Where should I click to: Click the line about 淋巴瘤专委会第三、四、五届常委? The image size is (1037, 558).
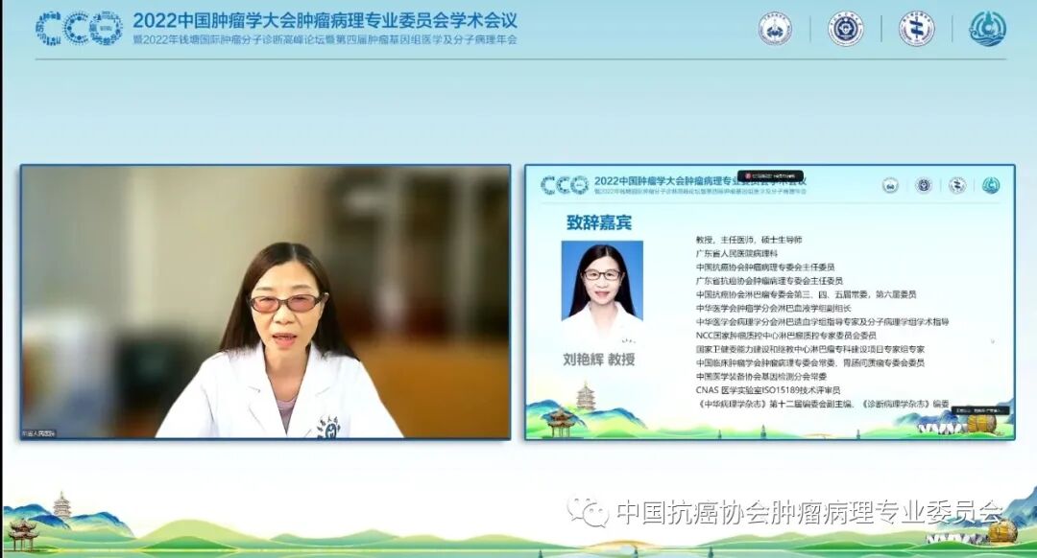(x=806, y=294)
